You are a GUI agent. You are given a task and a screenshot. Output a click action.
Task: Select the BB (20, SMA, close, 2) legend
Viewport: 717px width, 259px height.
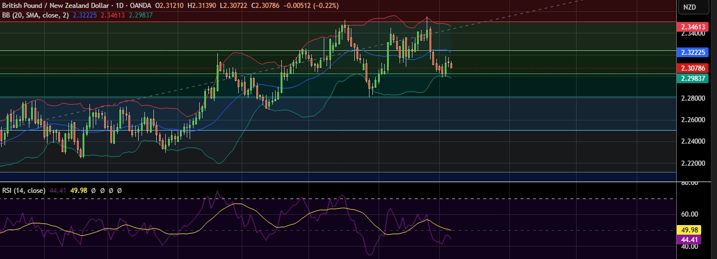coord(35,15)
